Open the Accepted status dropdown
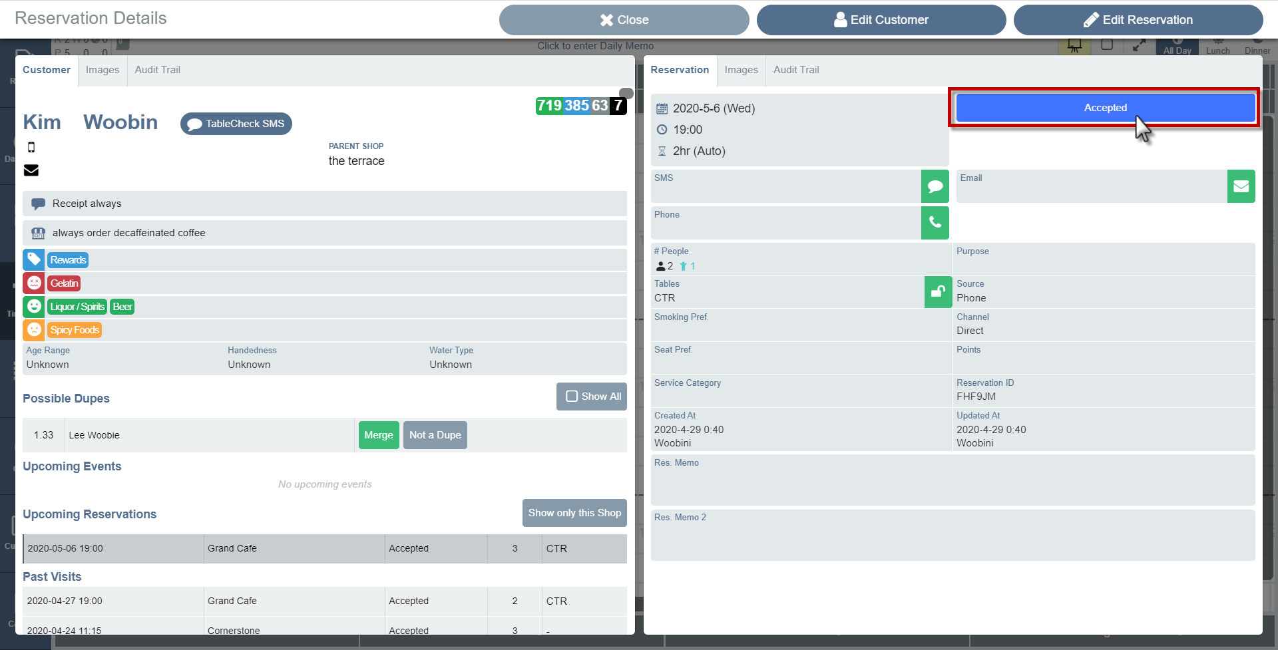This screenshot has height=650, width=1278. 1106,108
